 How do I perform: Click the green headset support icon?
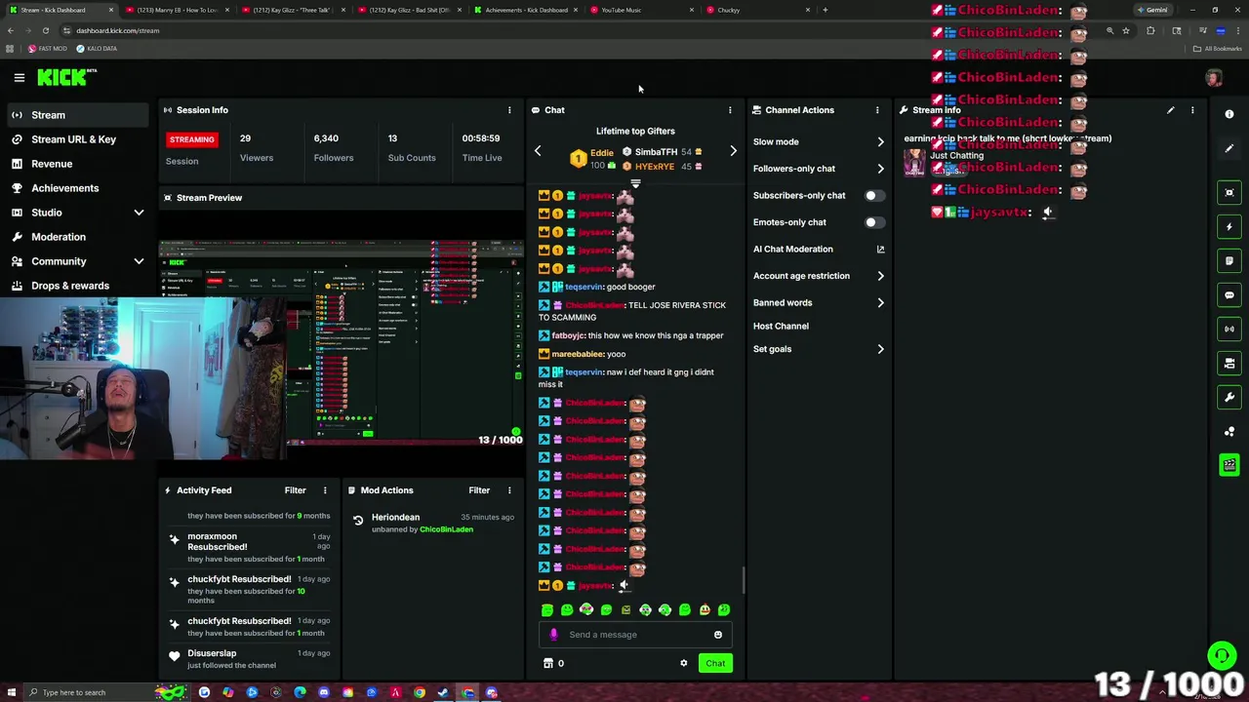click(1221, 656)
